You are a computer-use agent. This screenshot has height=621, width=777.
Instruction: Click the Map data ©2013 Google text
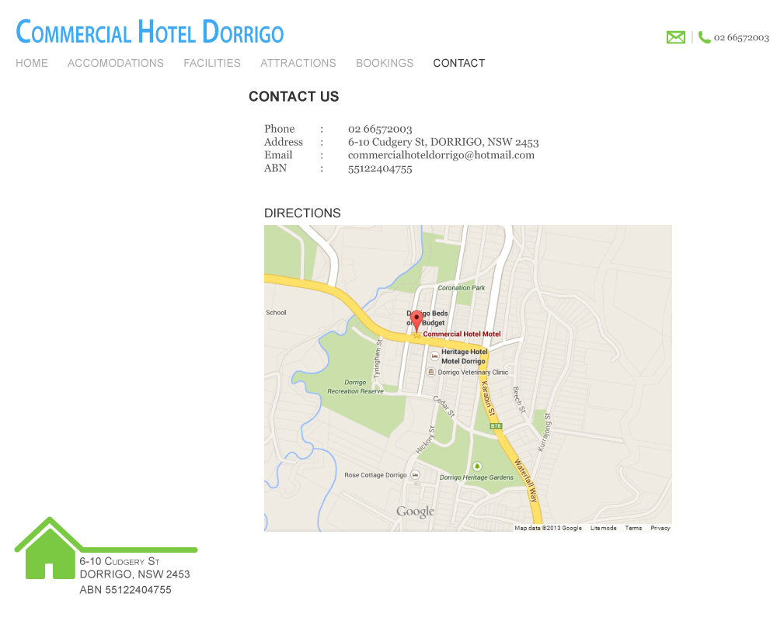point(548,528)
